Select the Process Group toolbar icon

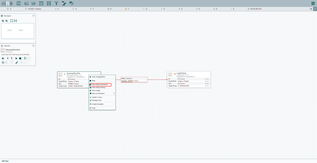click(41, 3)
